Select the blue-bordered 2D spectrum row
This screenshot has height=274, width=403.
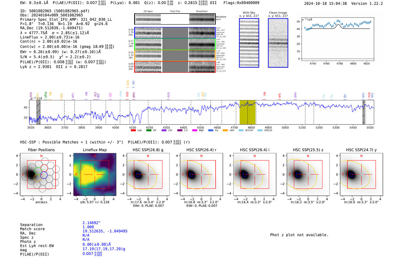175,33
